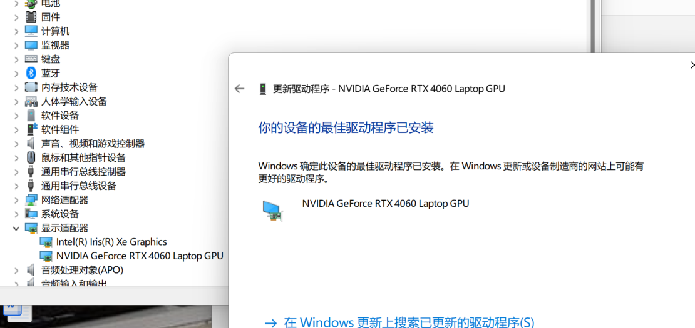695x328 pixels.
Task: Click the audio processing objects (APO) speaker icon
Action: coord(31,270)
